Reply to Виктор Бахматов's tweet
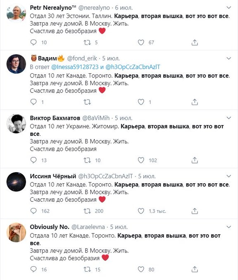238x280 pixels. (x=33, y=160)
